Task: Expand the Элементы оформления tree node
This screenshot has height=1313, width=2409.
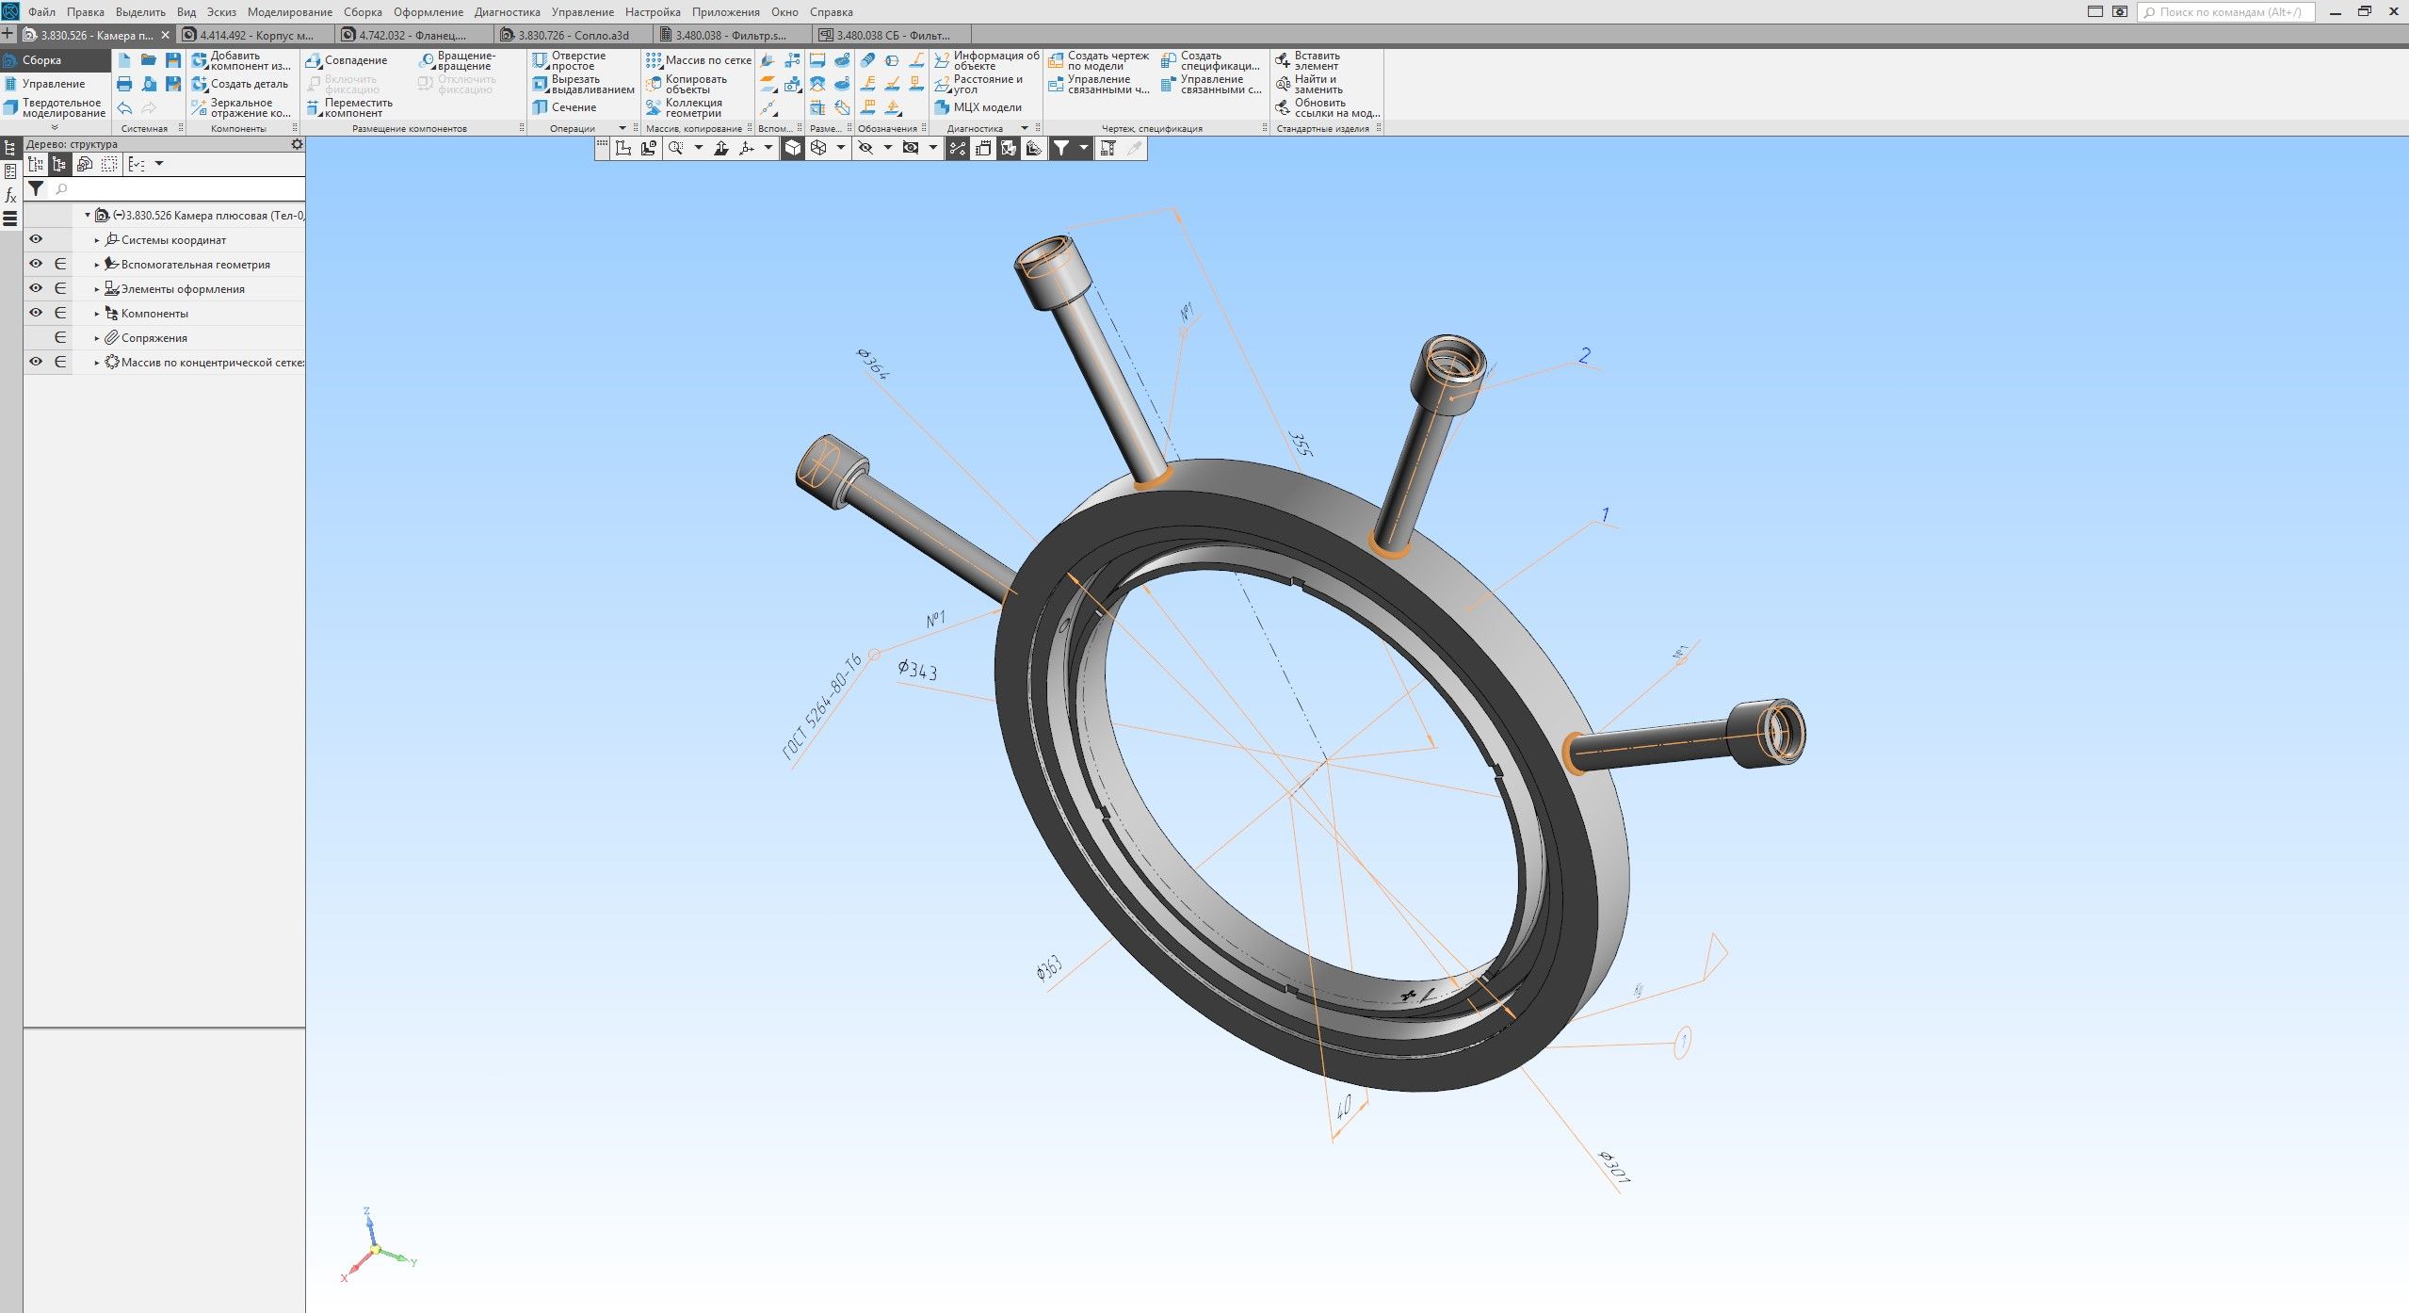Action: pyautogui.click(x=96, y=289)
